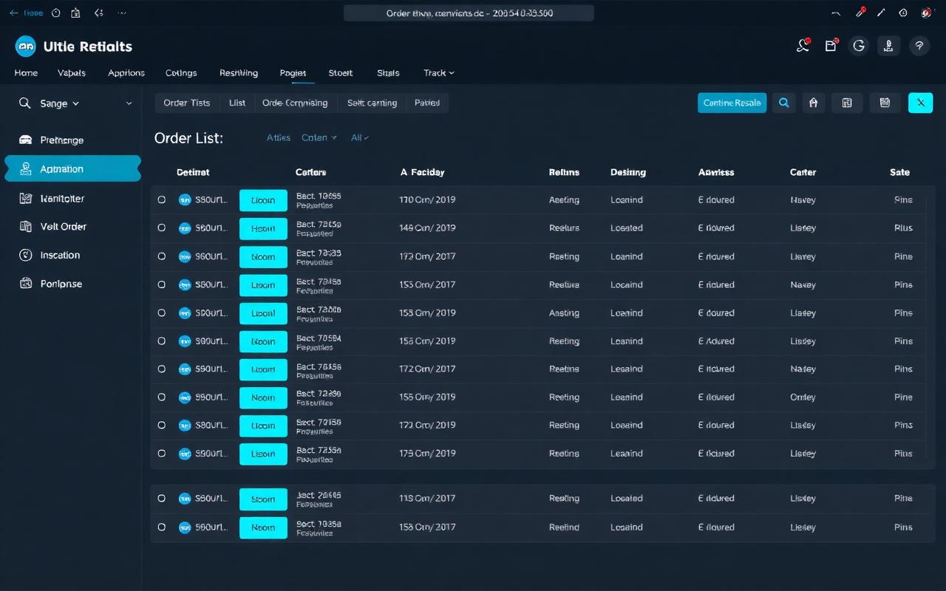Click the Cantine Resale button
The image size is (946, 591).
(x=732, y=103)
